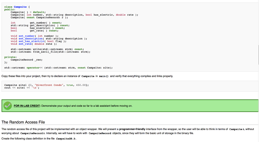The width and height of the screenshot is (259, 142).
Task: Click the bold programmer-friendly text
Action: click(132, 129)
